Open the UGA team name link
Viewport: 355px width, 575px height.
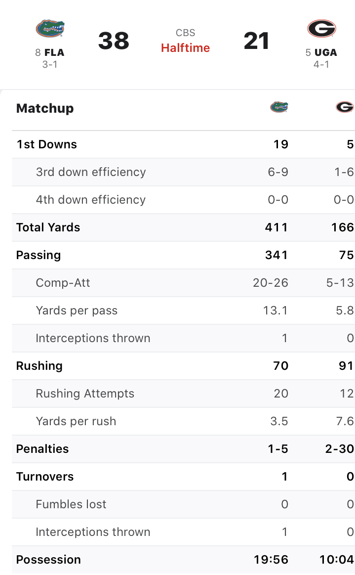pos(326,52)
